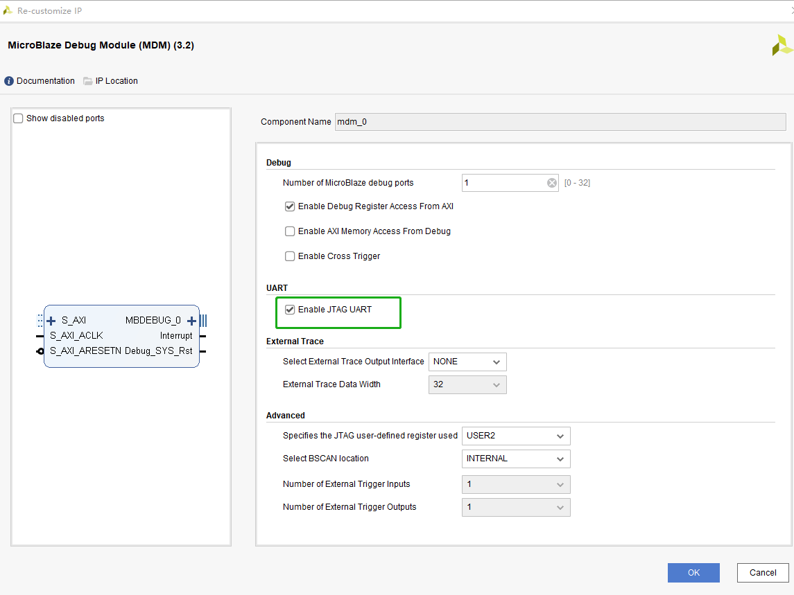Open Number of External Trigger Outputs dropdown
The image size is (794, 595).
click(516, 507)
